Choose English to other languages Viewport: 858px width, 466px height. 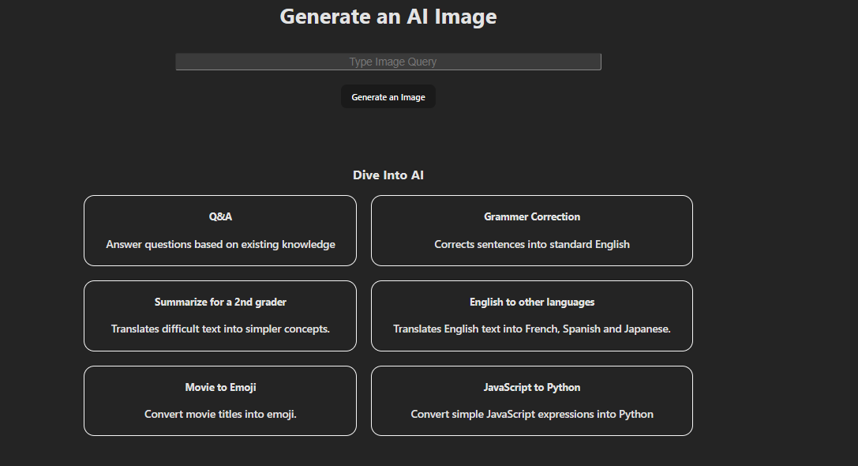(531, 316)
